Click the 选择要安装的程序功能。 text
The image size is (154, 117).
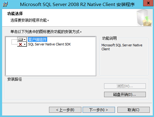(30, 20)
